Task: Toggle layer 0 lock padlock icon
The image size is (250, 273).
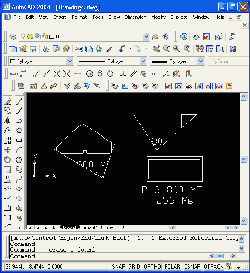Action: tap(45, 37)
